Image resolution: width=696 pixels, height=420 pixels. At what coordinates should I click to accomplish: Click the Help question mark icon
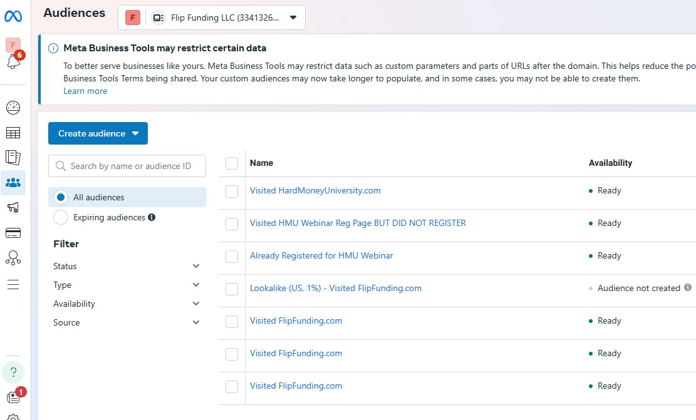pyautogui.click(x=13, y=372)
